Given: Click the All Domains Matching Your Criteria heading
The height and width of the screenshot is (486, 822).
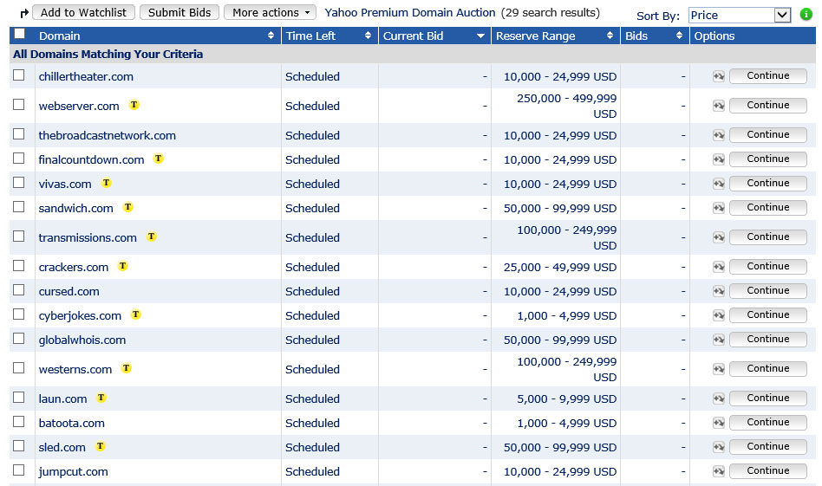Looking at the screenshot, I should [108, 54].
